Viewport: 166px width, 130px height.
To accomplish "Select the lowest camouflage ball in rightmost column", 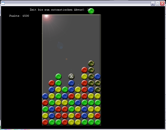I will click(x=97, y=90).
